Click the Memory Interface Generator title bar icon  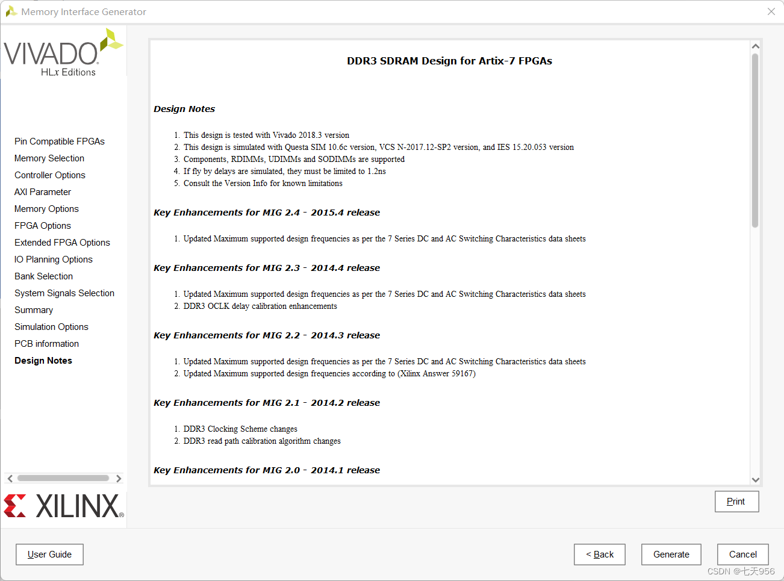click(11, 11)
